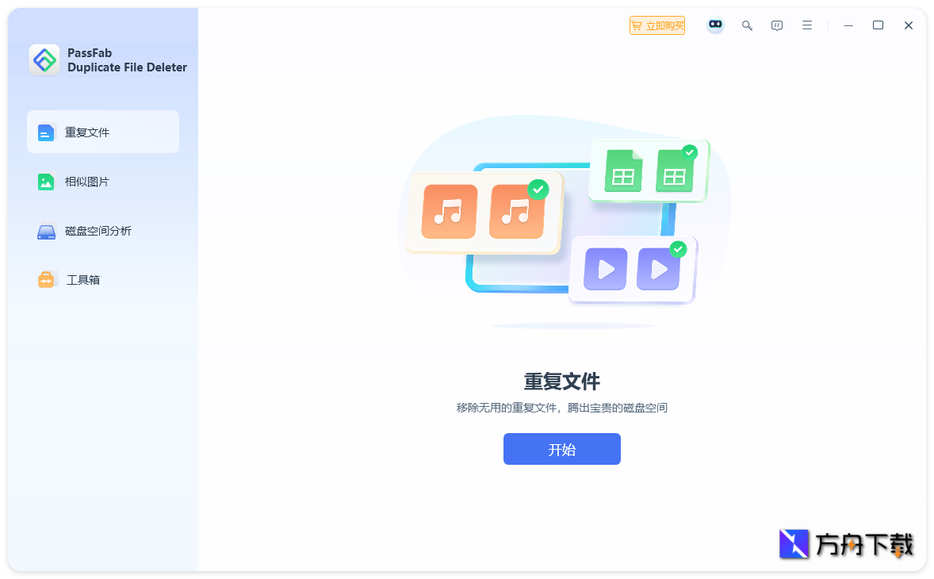Open the hamburger menu
The height and width of the screenshot is (579, 934).
coord(807,25)
